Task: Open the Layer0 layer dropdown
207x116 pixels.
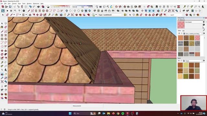Action: pyautogui.click(x=176, y=15)
